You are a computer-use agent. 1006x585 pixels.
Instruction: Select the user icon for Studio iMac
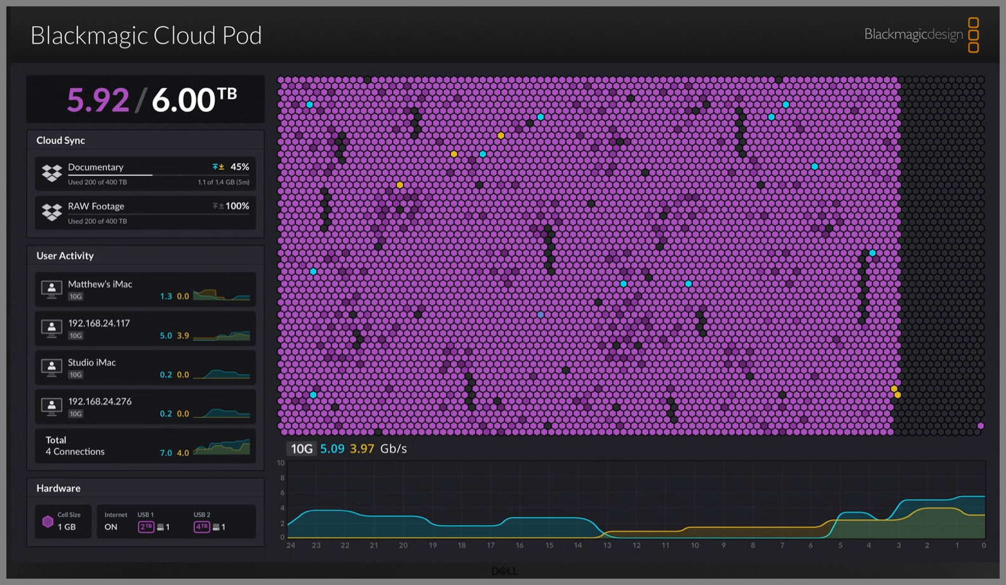click(51, 367)
